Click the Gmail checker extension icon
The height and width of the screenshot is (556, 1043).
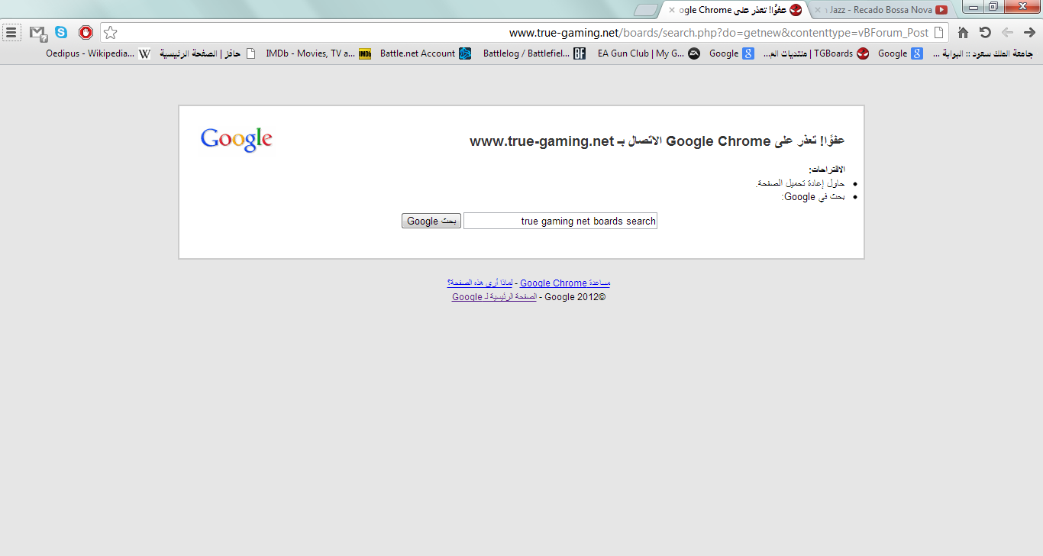click(x=38, y=33)
